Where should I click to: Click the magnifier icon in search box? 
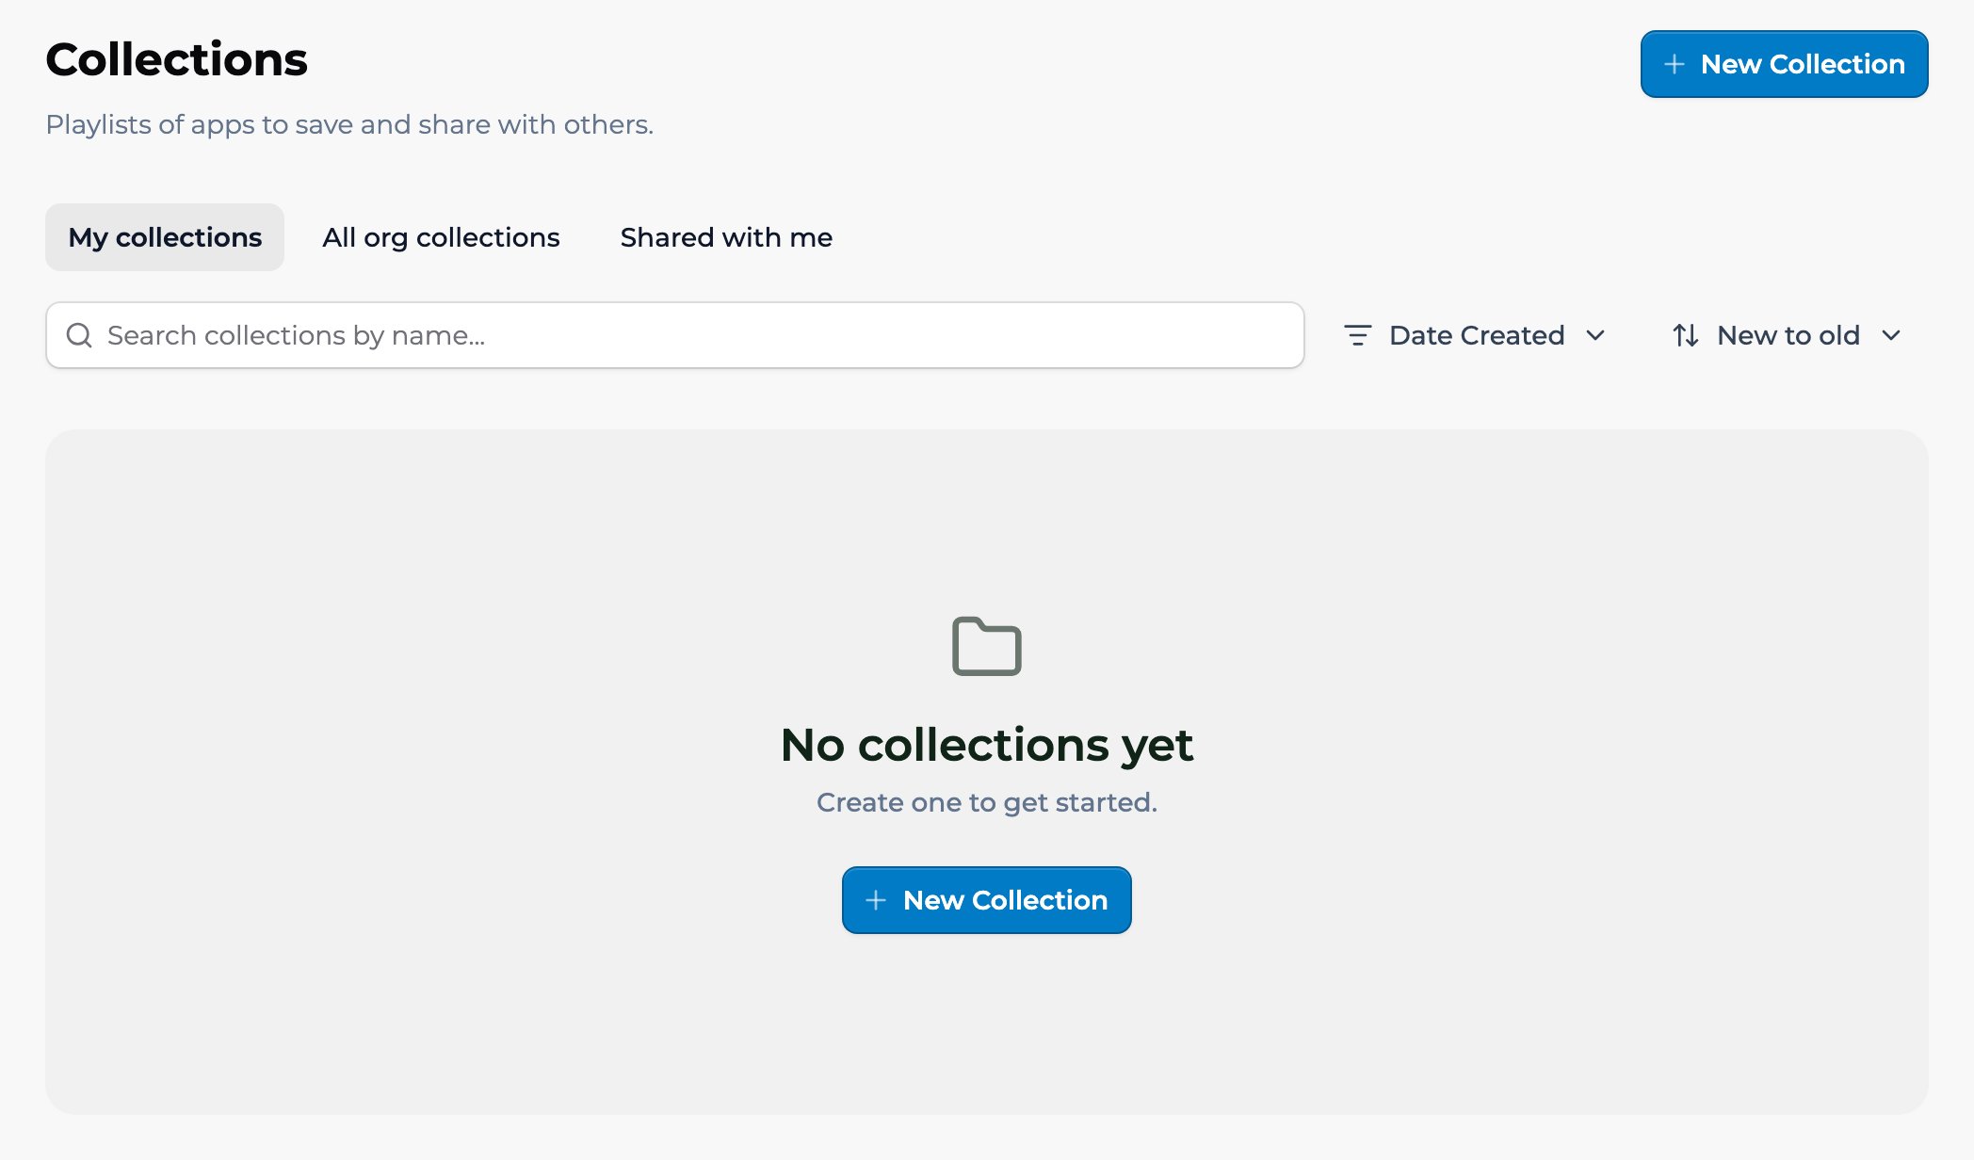coord(79,335)
